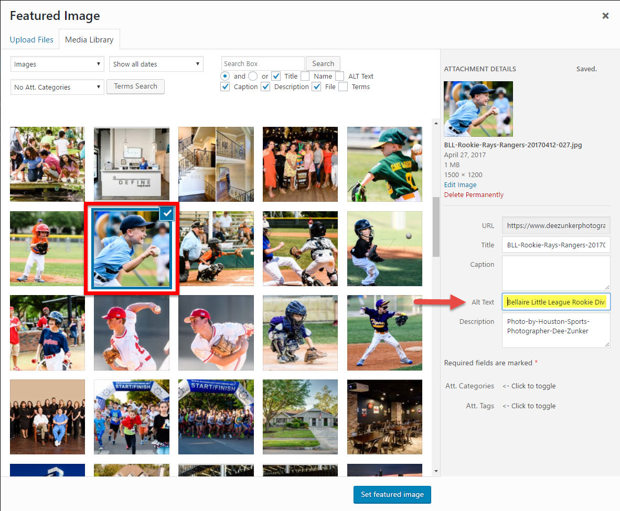The image size is (620, 511).
Task: Select the kids running Start/Finish thumbnail
Action: [132, 417]
